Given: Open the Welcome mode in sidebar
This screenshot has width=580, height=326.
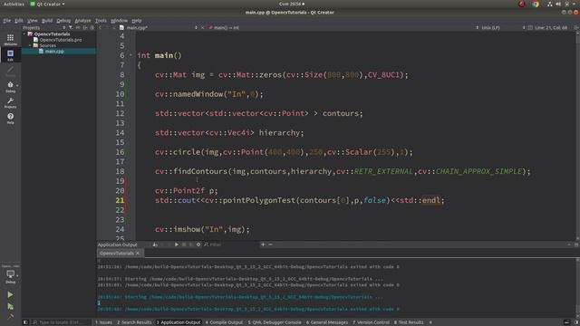Looking at the screenshot, I should click(x=10, y=40).
